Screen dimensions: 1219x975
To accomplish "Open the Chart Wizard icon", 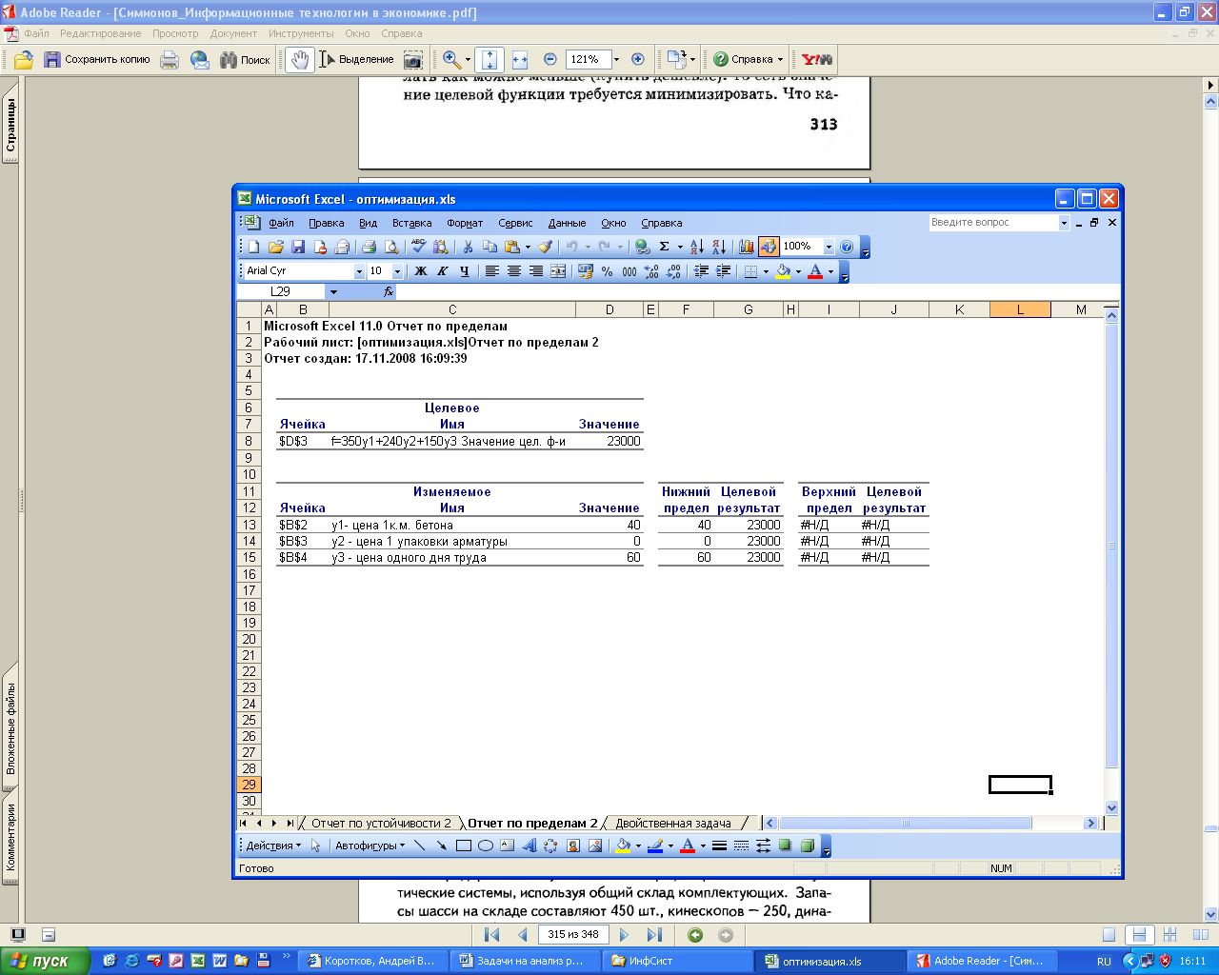I will click(x=747, y=247).
